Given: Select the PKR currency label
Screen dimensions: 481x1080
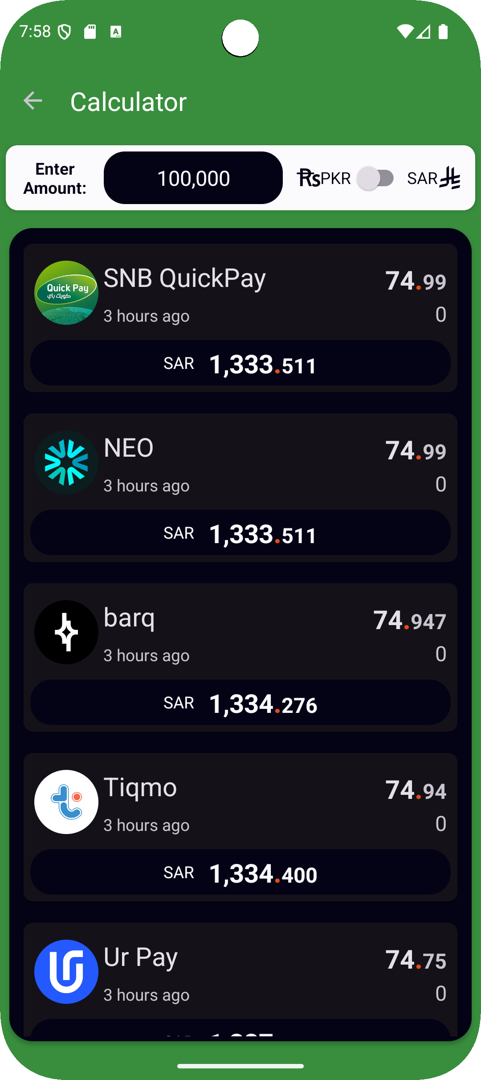Looking at the screenshot, I should 335,178.
